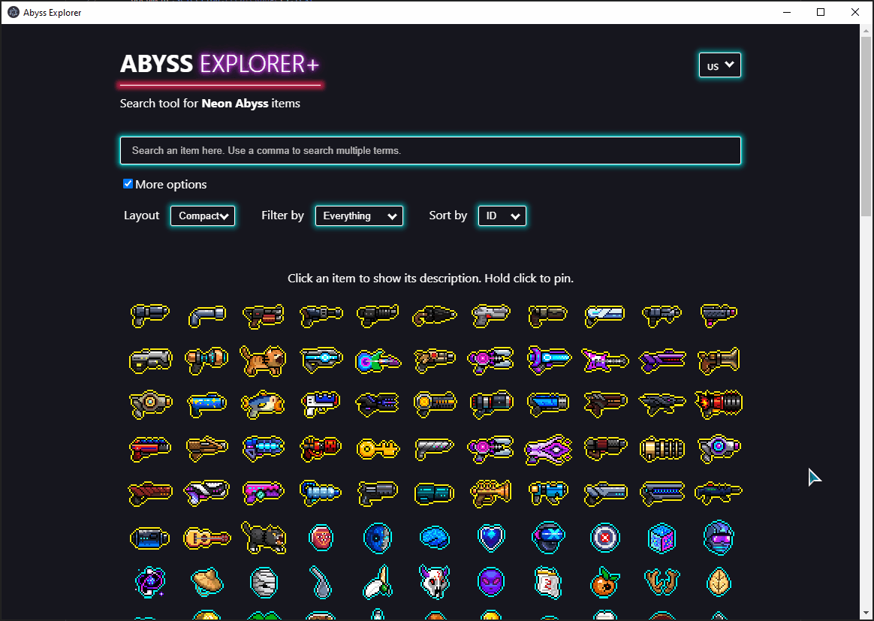The image size is (874, 621).
Task: Select the white flower bud item
Action: tap(378, 582)
